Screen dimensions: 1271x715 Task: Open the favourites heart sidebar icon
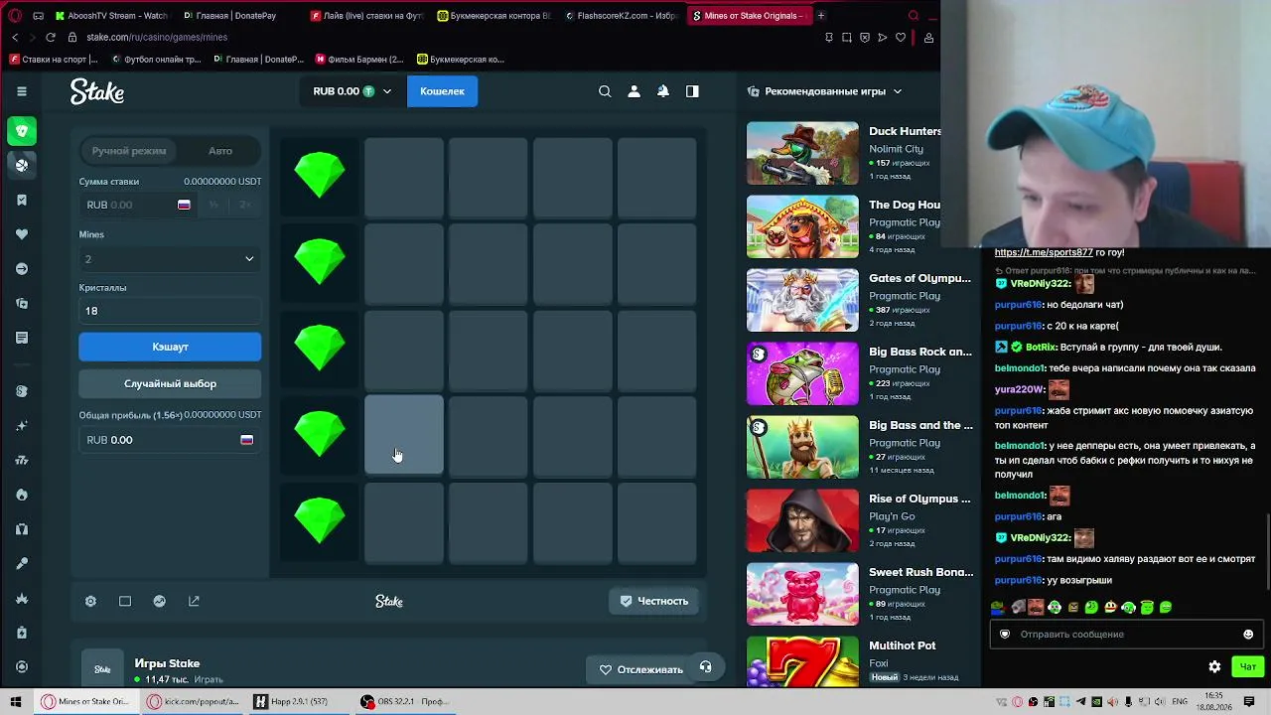22,234
